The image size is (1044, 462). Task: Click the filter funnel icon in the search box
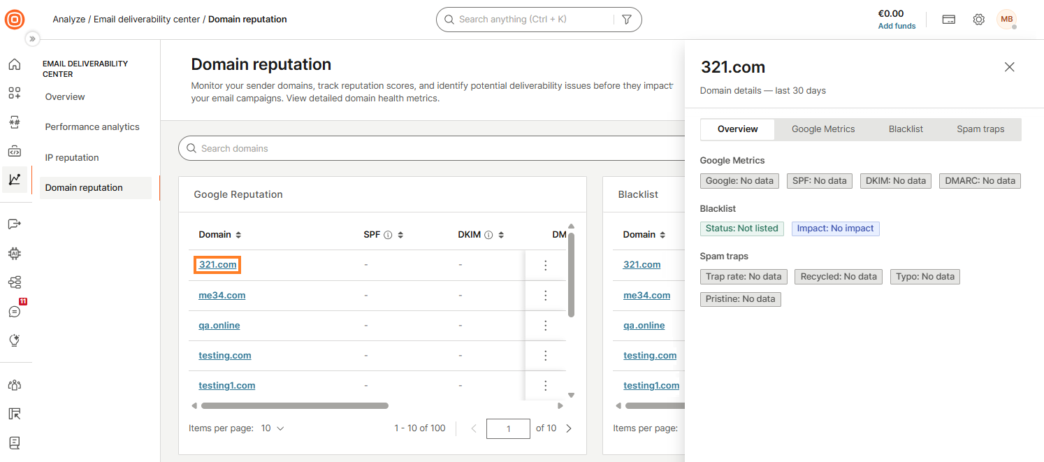pos(627,20)
